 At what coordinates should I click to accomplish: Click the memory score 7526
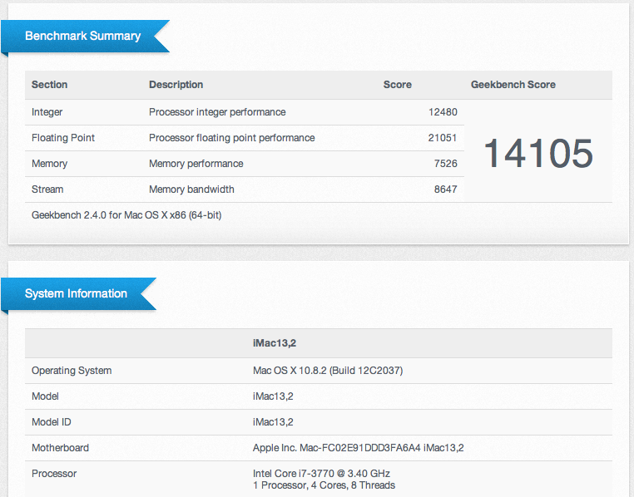[446, 164]
